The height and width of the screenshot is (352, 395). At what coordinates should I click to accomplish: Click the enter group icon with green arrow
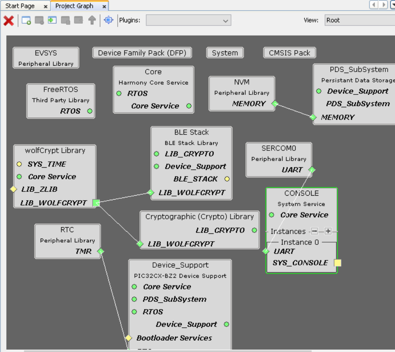tap(52, 21)
